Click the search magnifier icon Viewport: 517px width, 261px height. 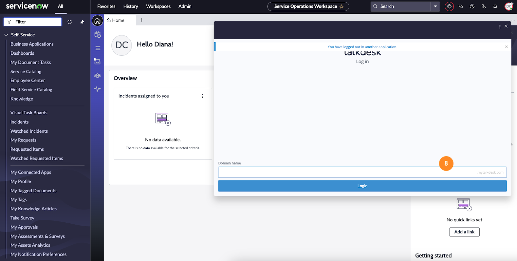coord(375,6)
